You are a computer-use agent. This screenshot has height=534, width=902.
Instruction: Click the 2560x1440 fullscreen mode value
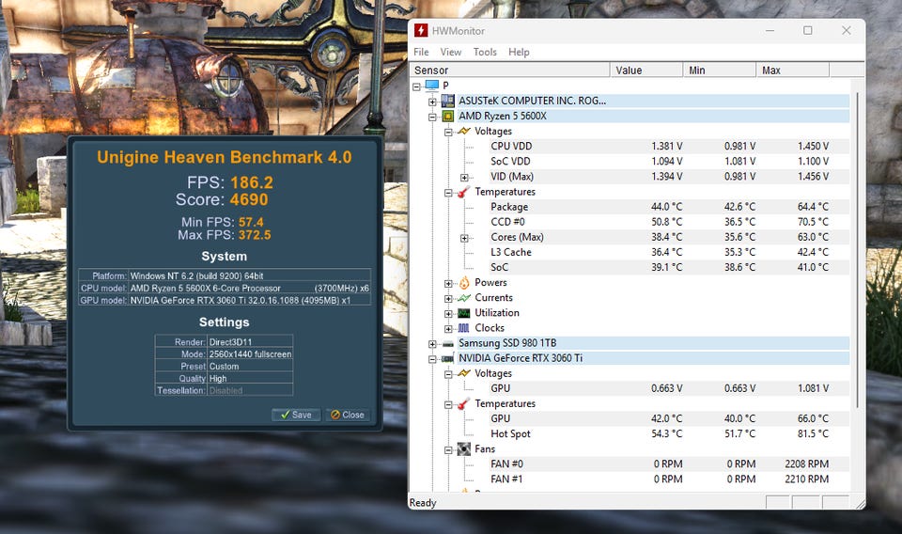pos(250,353)
